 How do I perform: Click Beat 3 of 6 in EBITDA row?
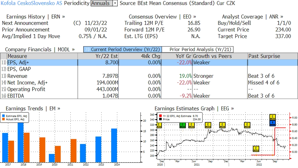(x=261, y=96)
